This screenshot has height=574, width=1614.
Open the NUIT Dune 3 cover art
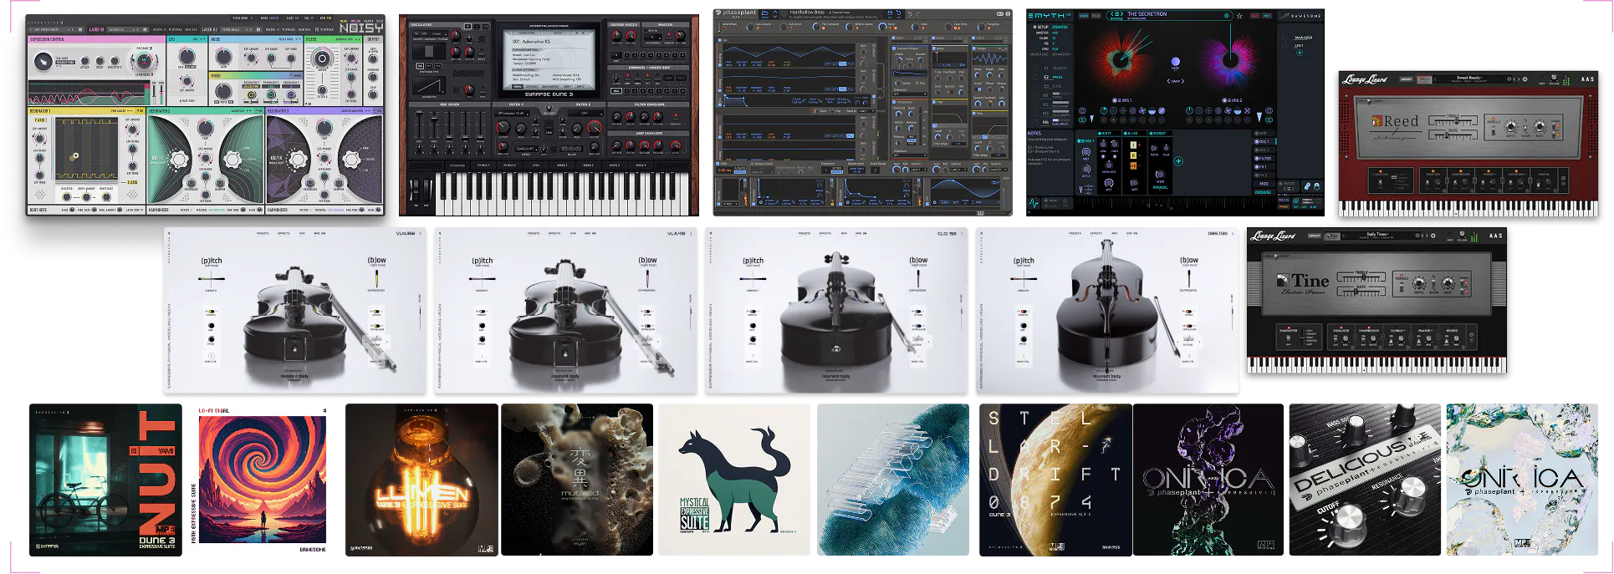click(105, 480)
